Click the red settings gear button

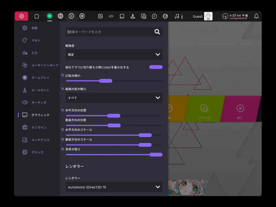(22, 16)
